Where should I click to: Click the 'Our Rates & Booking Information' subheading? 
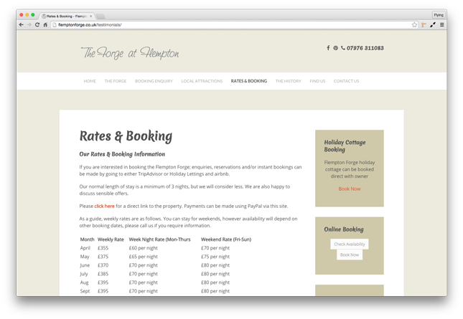(x=122, y=154)
